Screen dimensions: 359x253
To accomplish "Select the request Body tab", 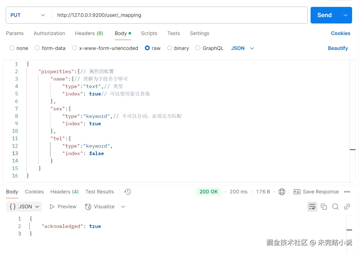I will point(123,33).
